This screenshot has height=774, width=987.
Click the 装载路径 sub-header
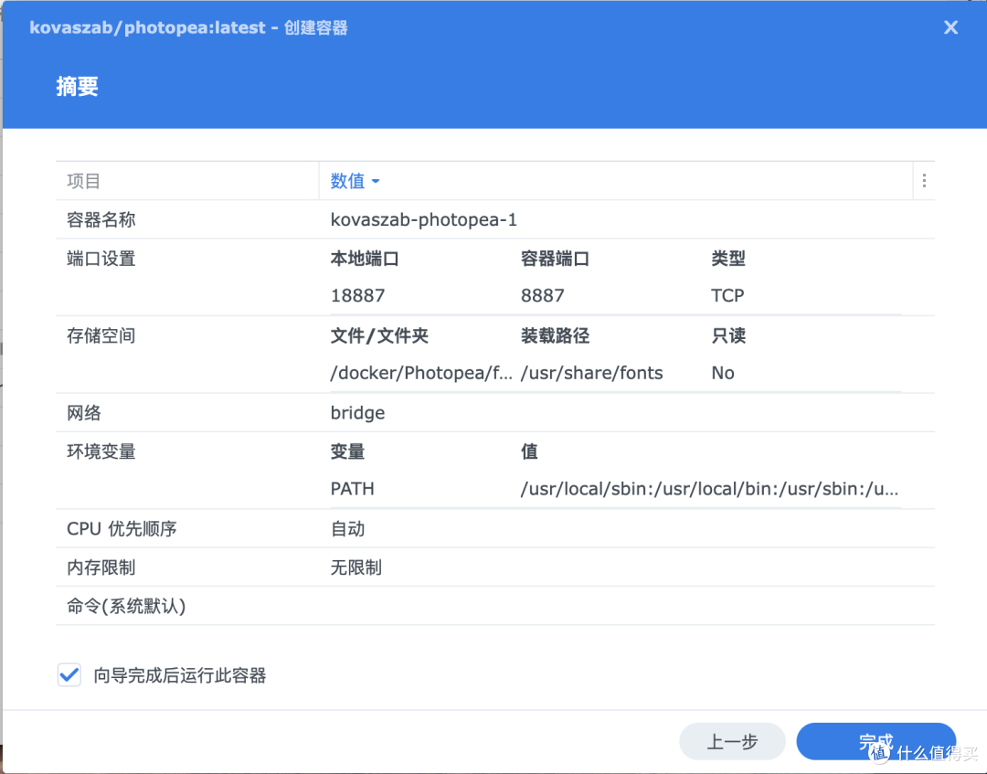pyautogui.click(x=556, y=336)
